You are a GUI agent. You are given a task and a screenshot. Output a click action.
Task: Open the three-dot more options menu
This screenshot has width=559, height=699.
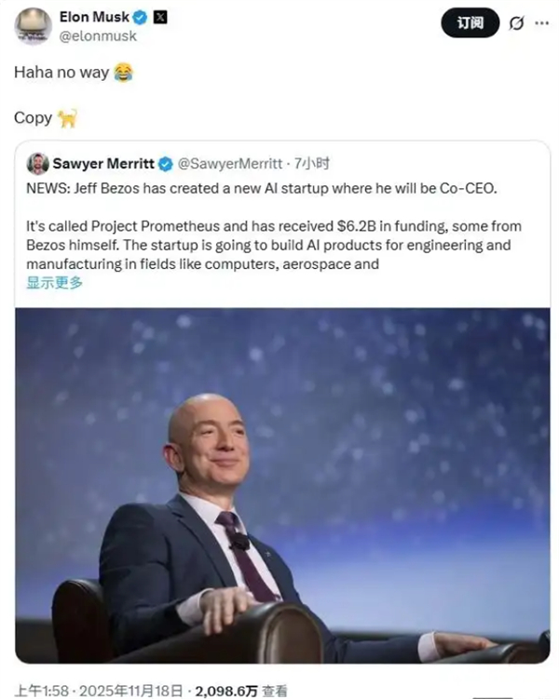(542, 23)
